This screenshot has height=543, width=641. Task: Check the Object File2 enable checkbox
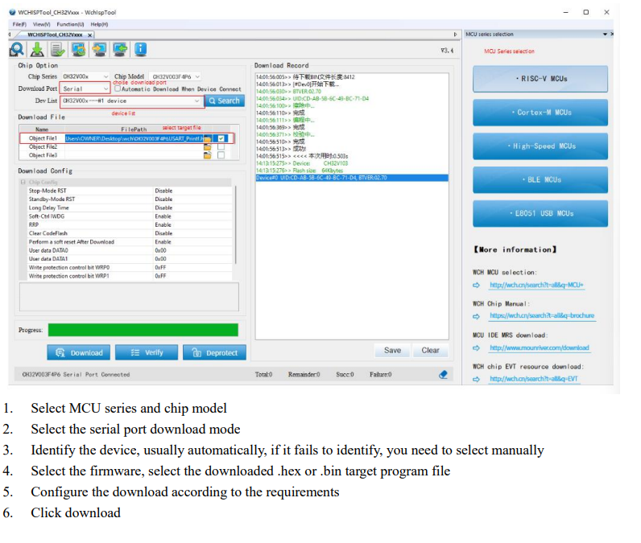pos(221,147)
